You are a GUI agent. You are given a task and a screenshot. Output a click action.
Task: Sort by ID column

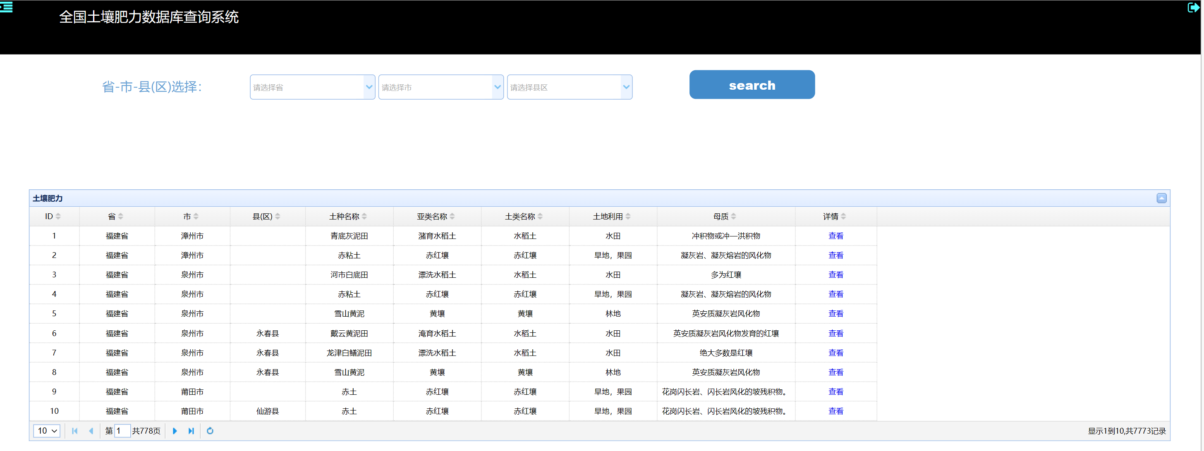[x=53, y=216]
